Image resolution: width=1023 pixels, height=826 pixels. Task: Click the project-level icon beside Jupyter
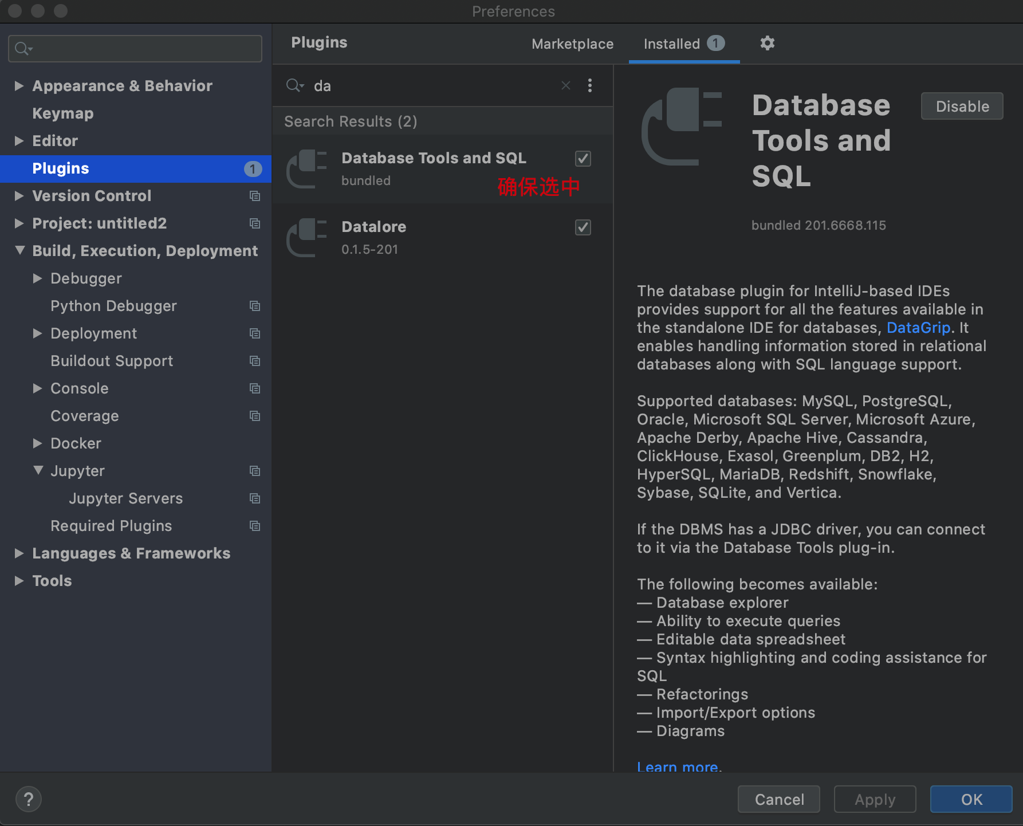(x=255, y=471)
